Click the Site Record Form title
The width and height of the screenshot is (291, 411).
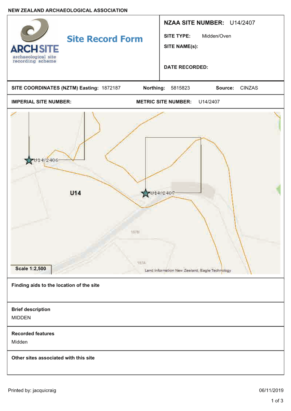105,39
